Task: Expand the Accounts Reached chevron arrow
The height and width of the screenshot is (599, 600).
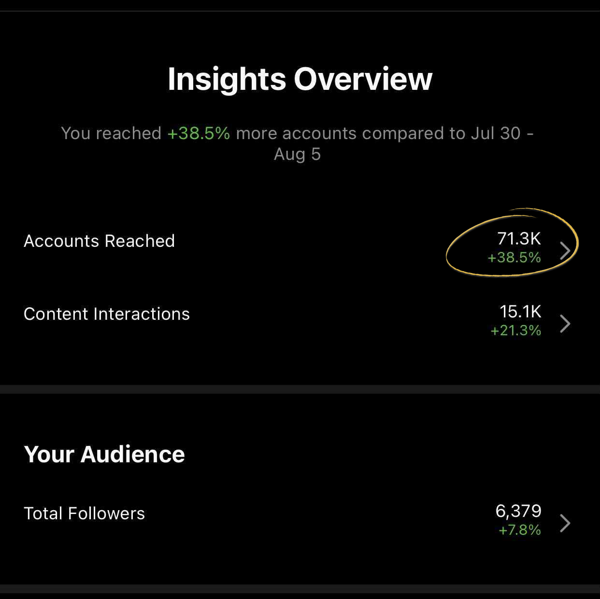Action: coord(565,251)
